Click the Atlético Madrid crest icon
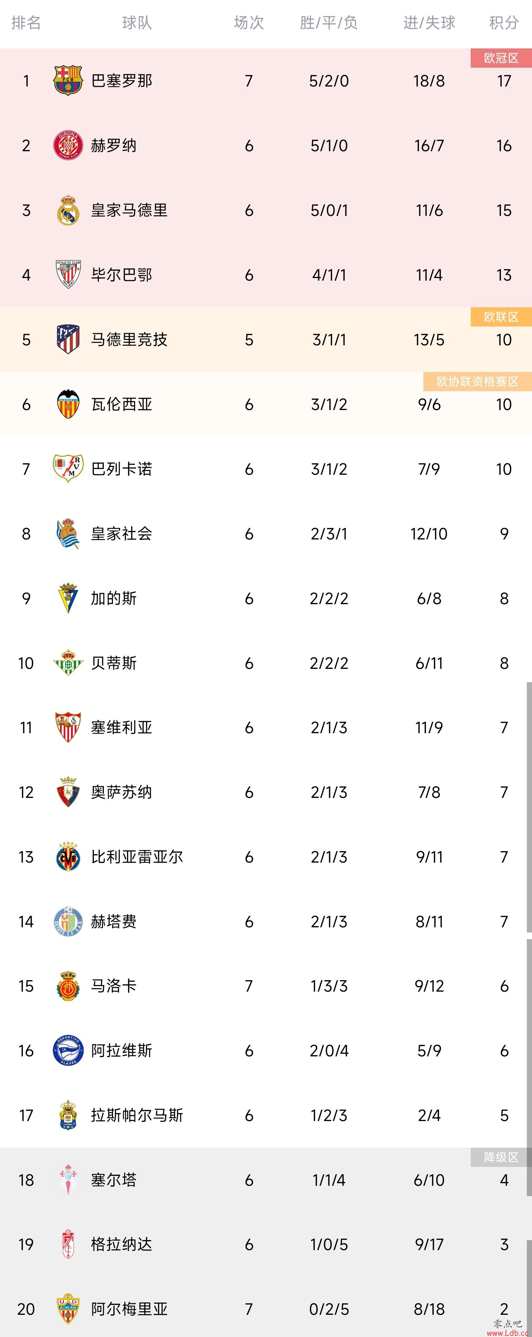Screen dimensions: 532x1337 click(68, 339)
